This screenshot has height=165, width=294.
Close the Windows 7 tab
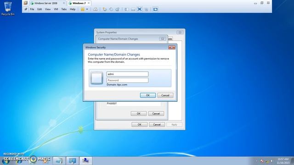click(89, 3)
